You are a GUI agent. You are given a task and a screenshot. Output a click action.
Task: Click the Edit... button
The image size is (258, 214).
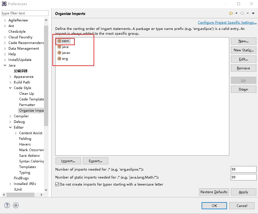[244, 59]
